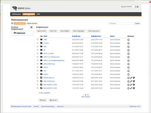Select the Testressourcen tab in navigation
The image size is (151, 113).
[x=29, y=14]
